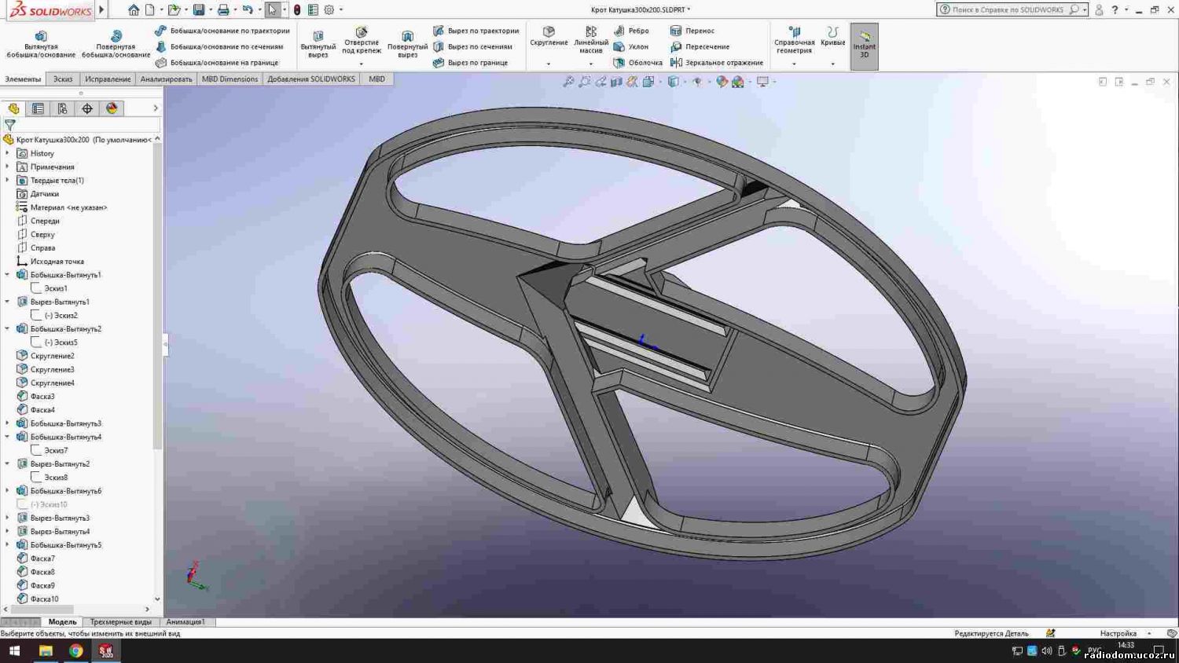
Task: Open Chrome from the taskbar
Action: pos(75,650)
